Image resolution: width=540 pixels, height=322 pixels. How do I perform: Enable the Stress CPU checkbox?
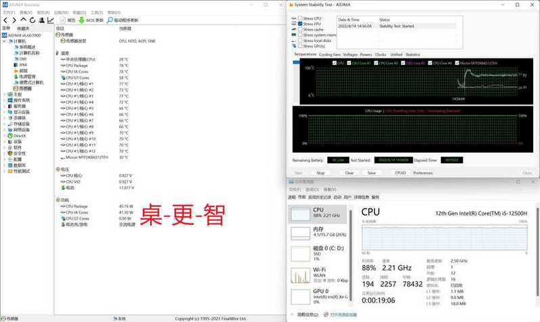pos(300,18)
